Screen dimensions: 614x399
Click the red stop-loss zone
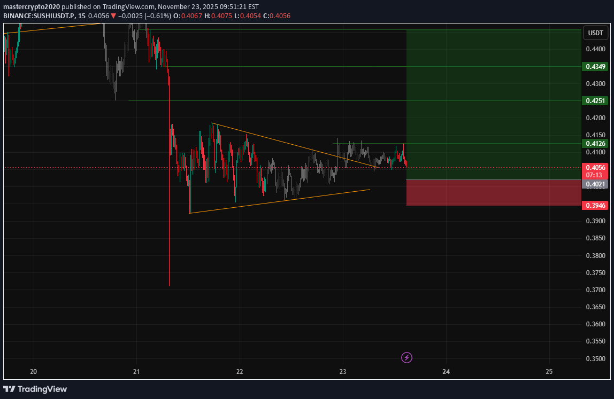pyautogui.click(x=492, y=193)
